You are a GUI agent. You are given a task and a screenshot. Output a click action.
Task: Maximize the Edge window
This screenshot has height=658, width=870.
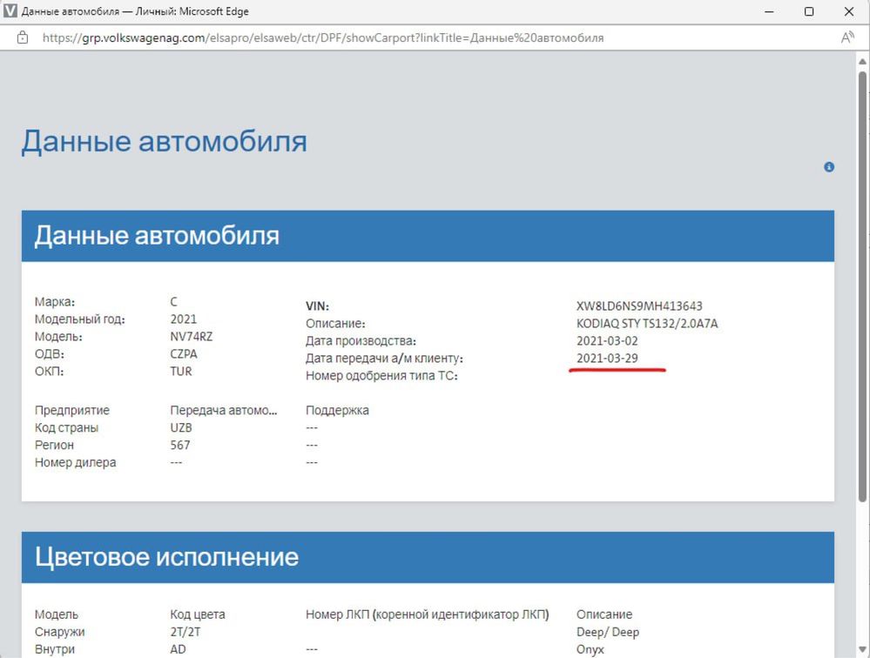tap(809, 11)
